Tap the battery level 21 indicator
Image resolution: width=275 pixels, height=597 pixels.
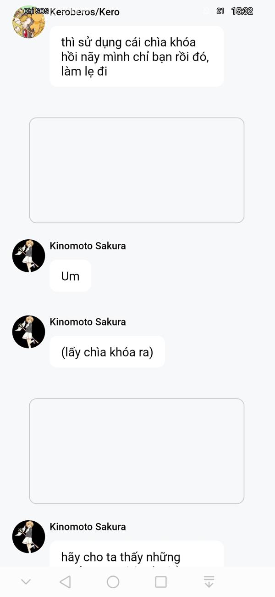pos(220,11)
